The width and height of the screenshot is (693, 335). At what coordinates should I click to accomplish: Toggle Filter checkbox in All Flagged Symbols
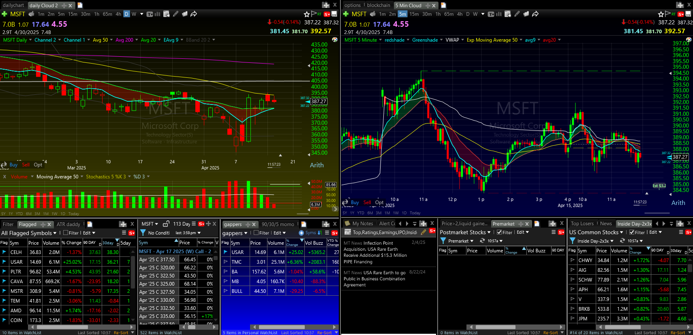[x=65, y=233]
